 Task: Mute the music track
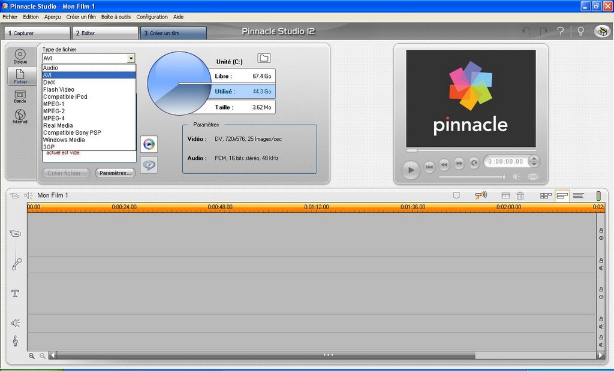pos(601,345)
